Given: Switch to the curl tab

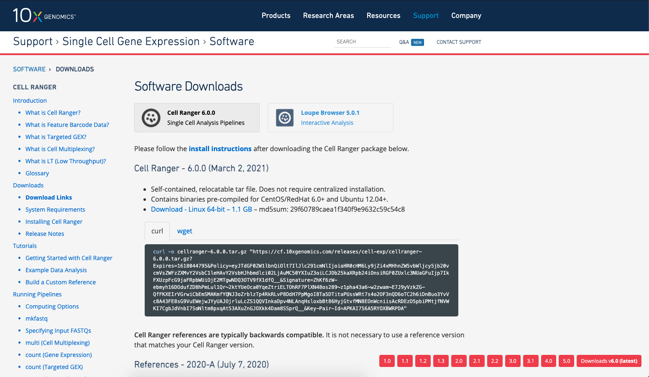Looking at the screenshot, I should 157,231.
